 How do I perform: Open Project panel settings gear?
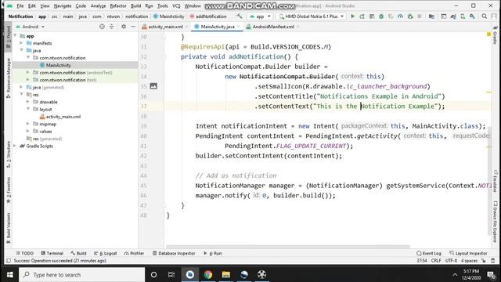tap(124, 27)
